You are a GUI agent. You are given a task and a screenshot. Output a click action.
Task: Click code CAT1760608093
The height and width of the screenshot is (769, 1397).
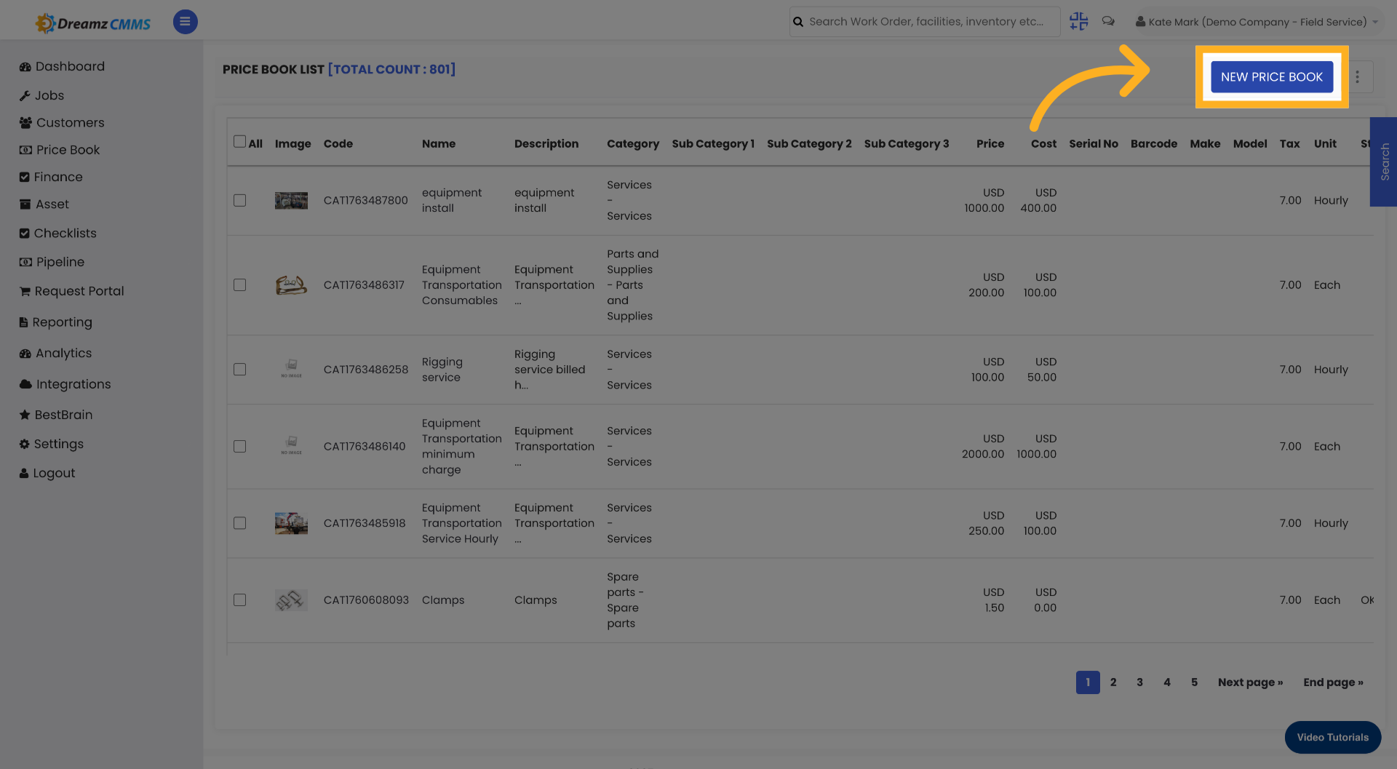click(366, 599)
